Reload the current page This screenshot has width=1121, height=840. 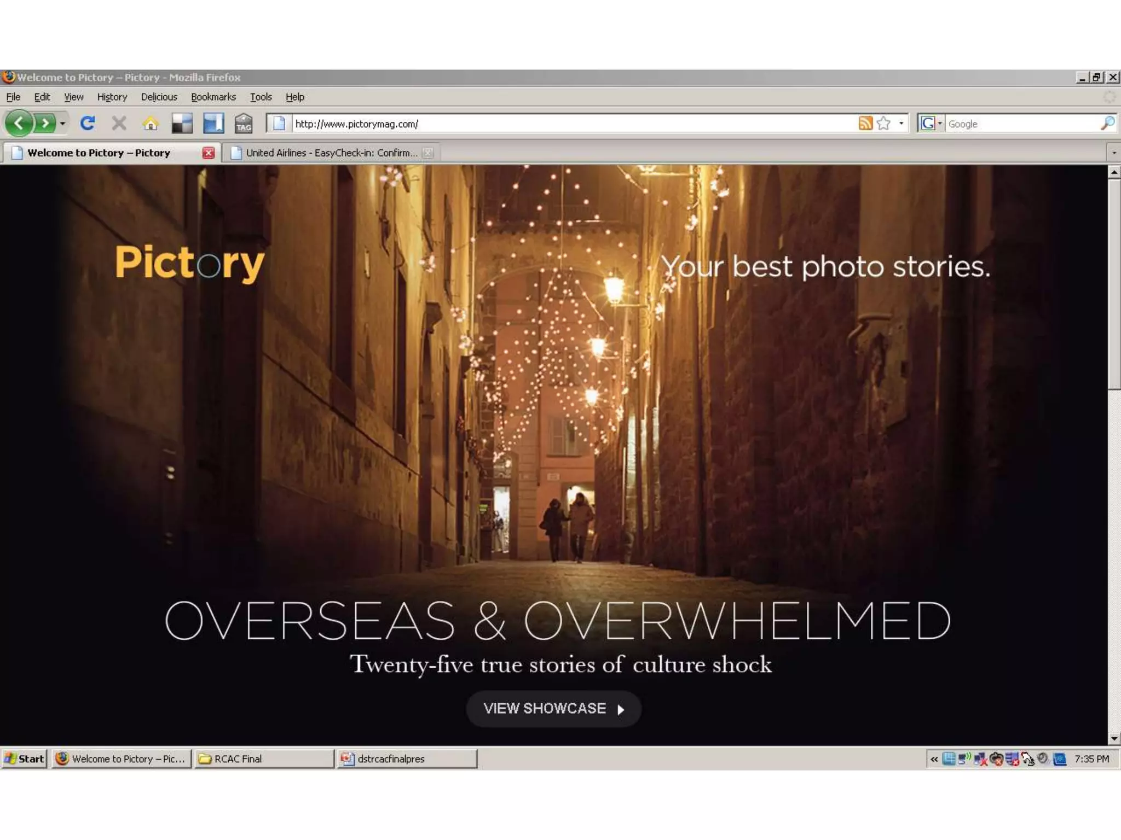coord(88,123)
